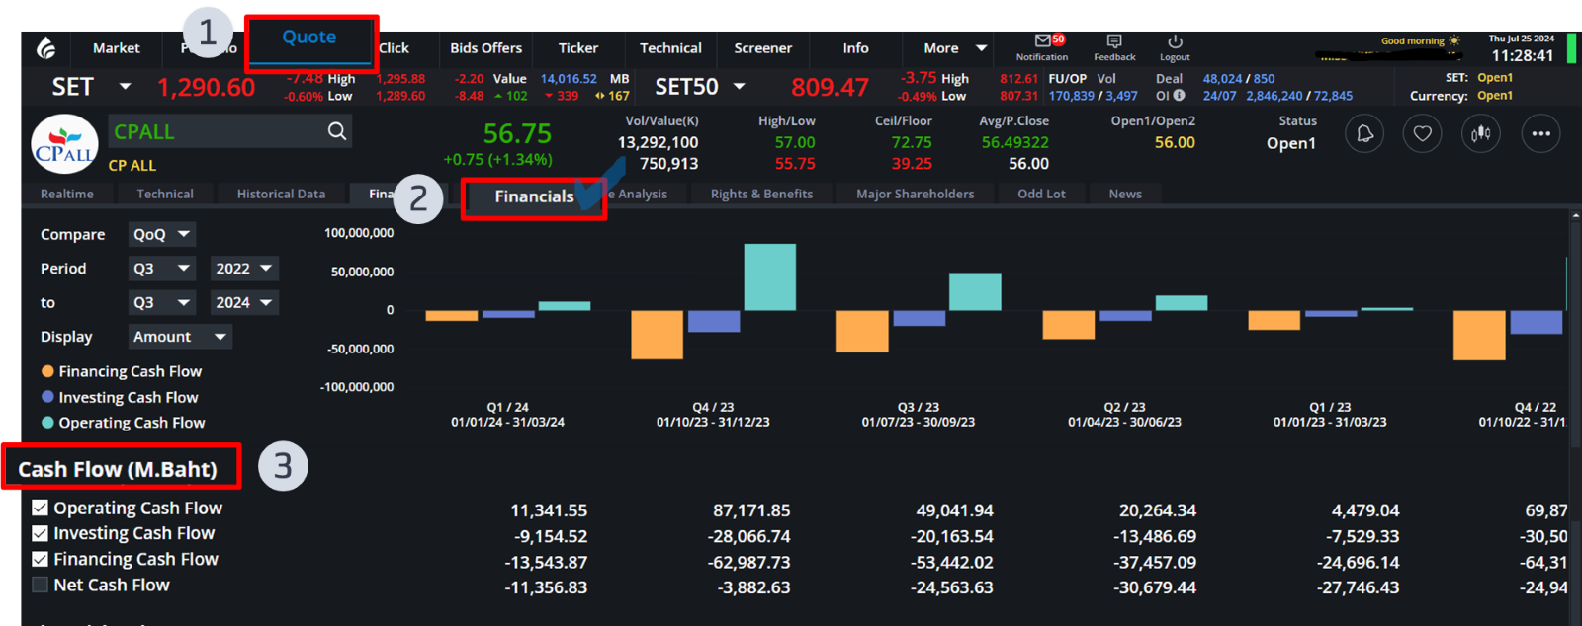Click the Streaming app logo icon
The image size is (1582, 626).
(46, 48)
